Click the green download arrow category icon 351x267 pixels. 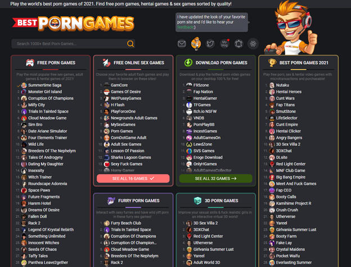(x=188, y=63)
